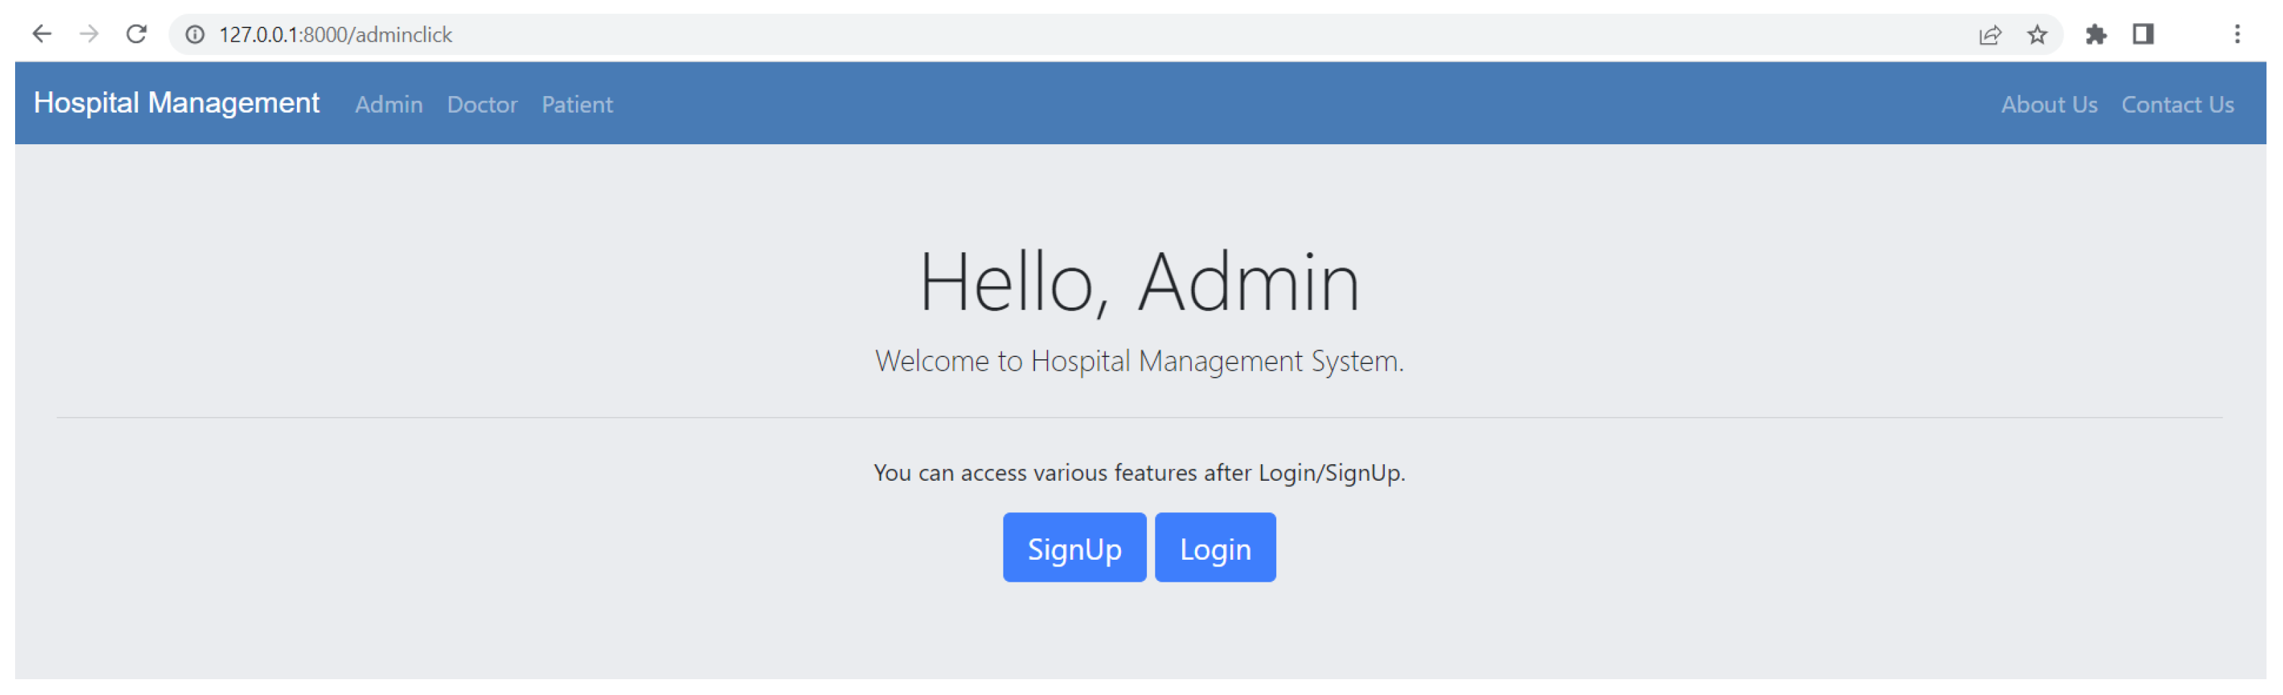
Task: Click the Welcome to Hospital Management System text
Action: pyautogui.click(x=1139, y=361)
